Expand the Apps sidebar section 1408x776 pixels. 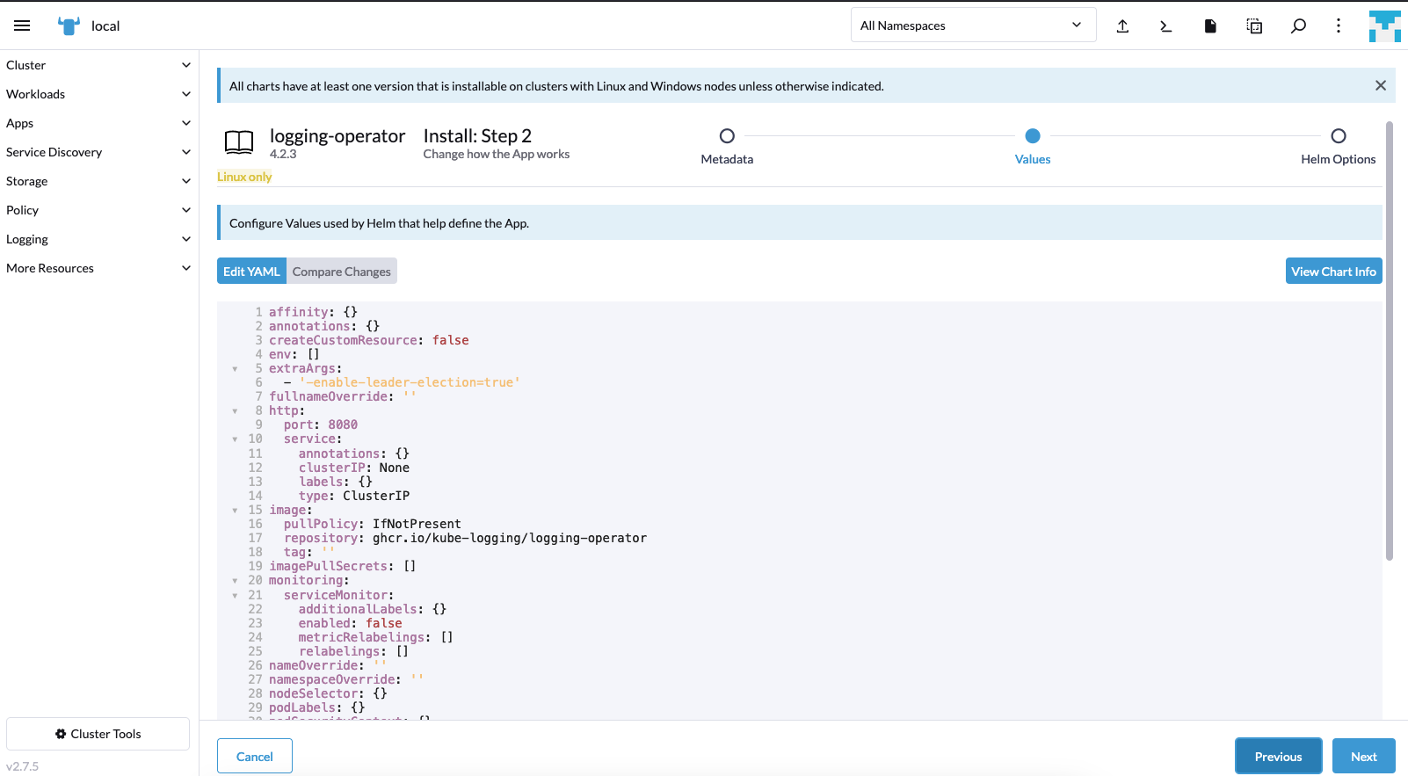[x=98, y=123]
